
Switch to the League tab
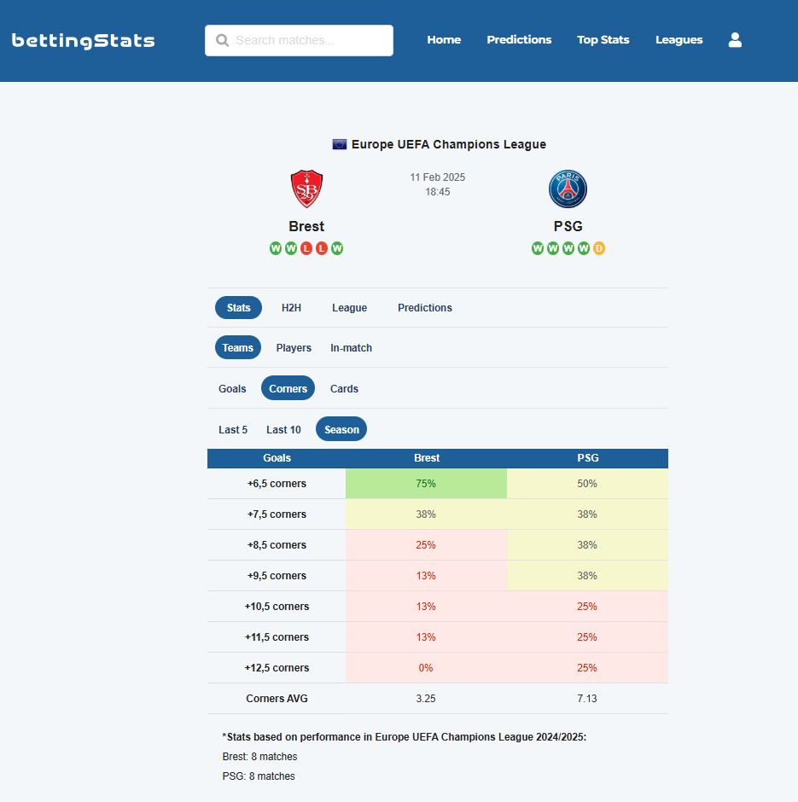tap(349, 308)
